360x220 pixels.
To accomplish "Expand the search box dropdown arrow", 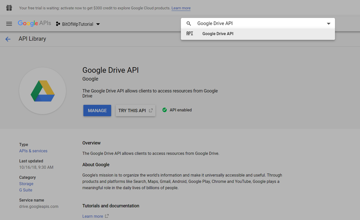I will [x=328, y=23].
